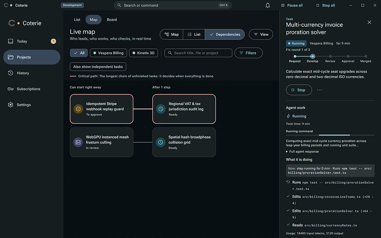Expand Full agent response
Screen dimensions: 381x238
click(302, 152)
